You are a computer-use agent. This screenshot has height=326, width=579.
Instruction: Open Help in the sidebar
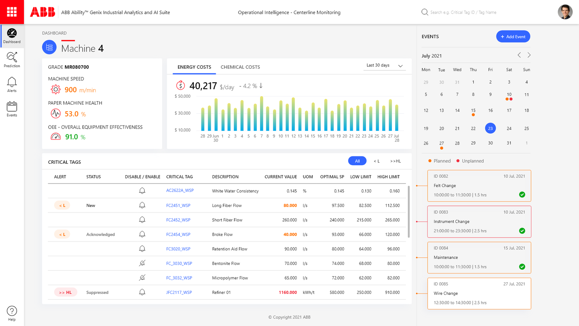(12, 313)
